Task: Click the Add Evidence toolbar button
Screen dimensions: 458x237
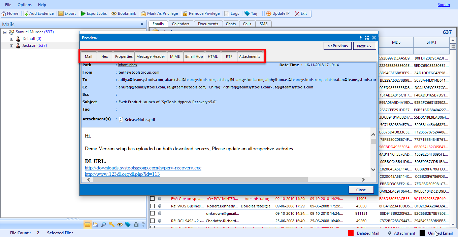Action: 39,13
